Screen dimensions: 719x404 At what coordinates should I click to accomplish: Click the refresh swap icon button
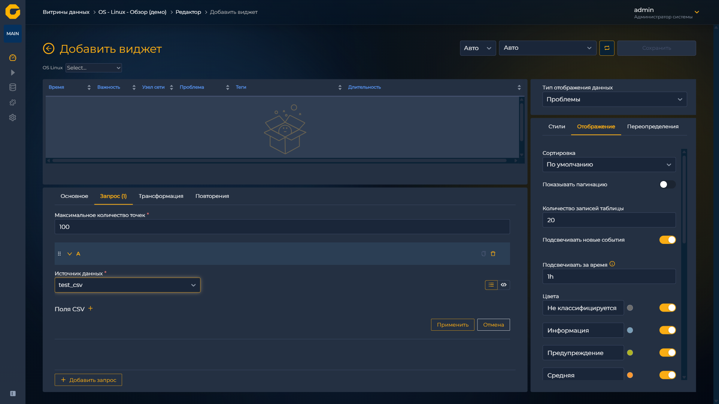click(x=607, y=48)
